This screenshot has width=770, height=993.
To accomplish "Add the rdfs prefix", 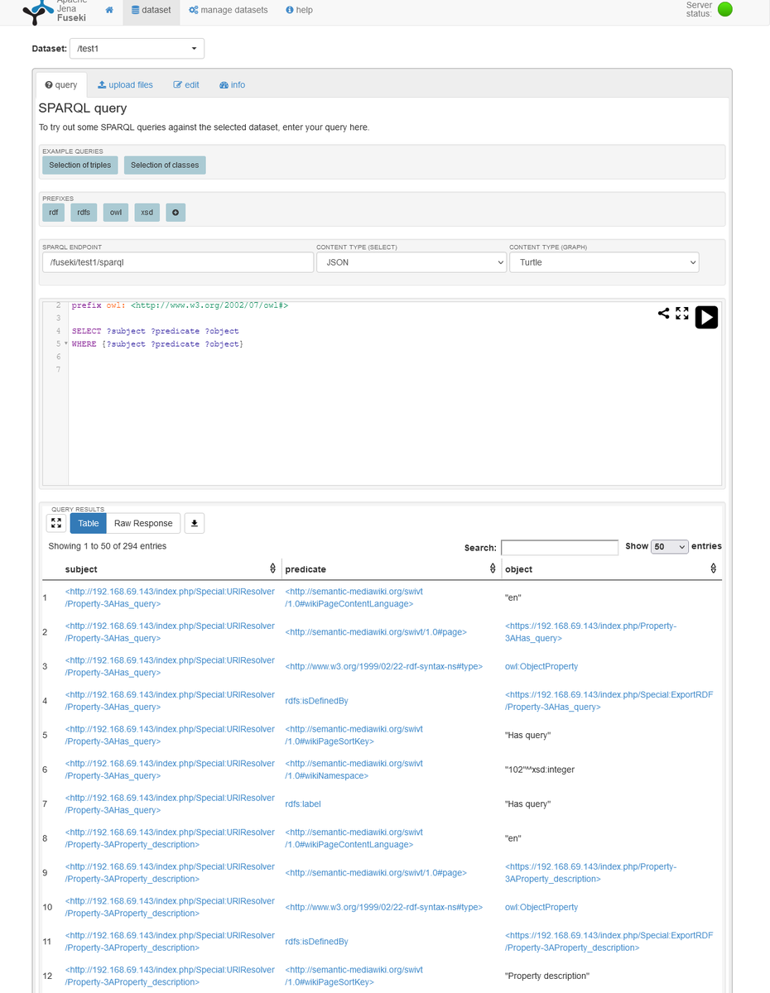I will 84,213.
